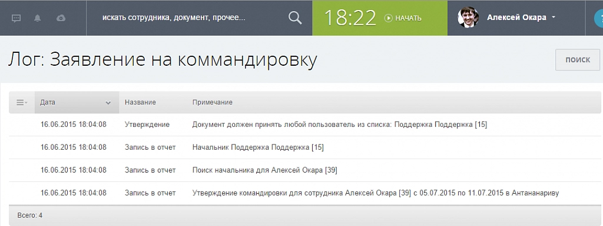Viewport: 603px width, 226px height.
Task: Select the note 'Начальник Поддержка Поддержка [15]'
Action: 258,147
